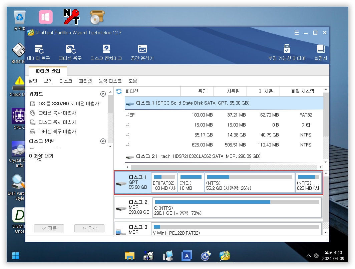
Task: Launch 파티션 복구 (Partition Recovery)
Action: pyautogui.click(x=70, y=52)
